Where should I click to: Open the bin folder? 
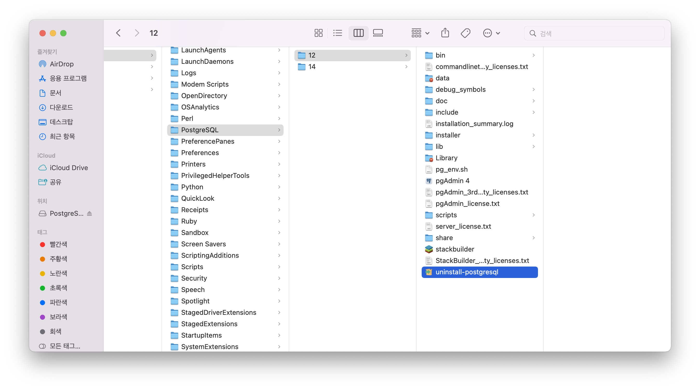(x=480, y=55)
